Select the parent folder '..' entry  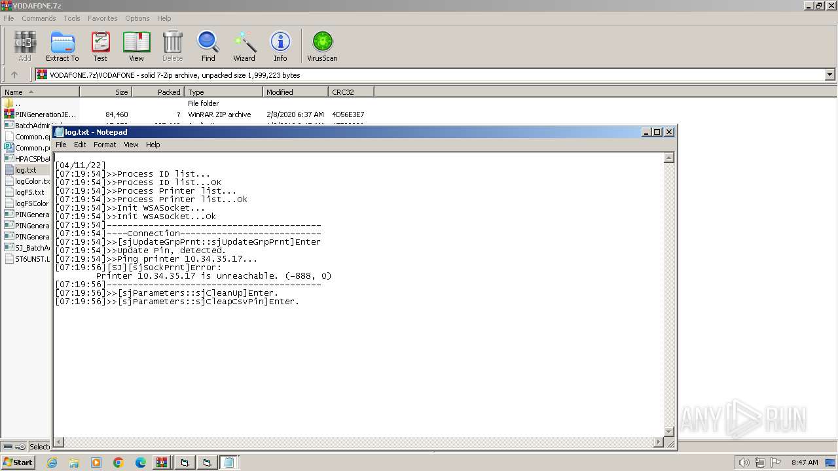pos(13,103)
